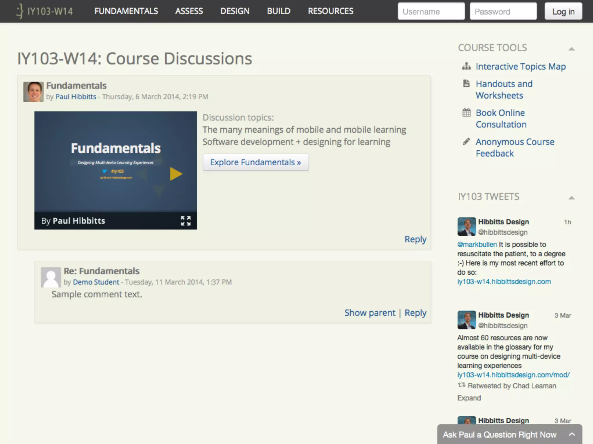
Task: Expand Fundamentals slideshow to fullscreen
Action: 186,221
